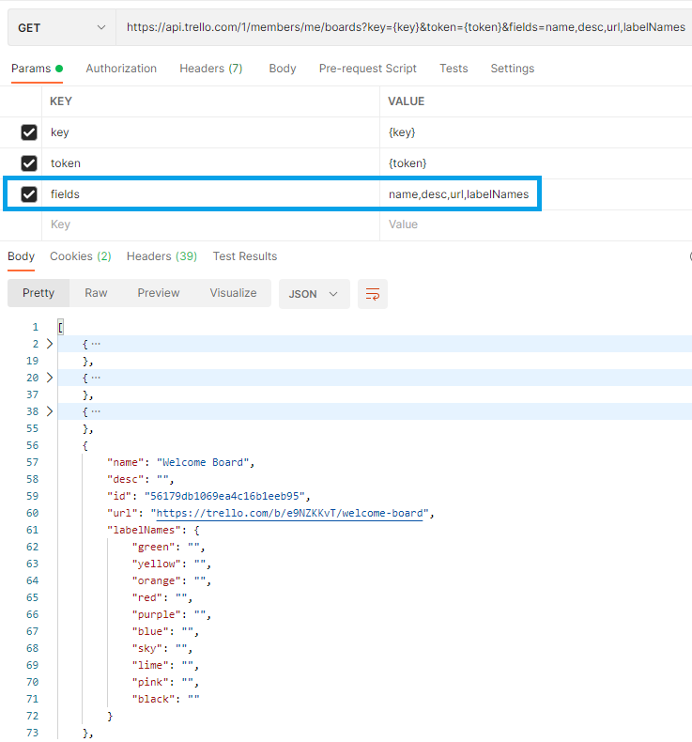Switch to the Params tab
This screenshot has width=692, height=742.
[37, 69]
